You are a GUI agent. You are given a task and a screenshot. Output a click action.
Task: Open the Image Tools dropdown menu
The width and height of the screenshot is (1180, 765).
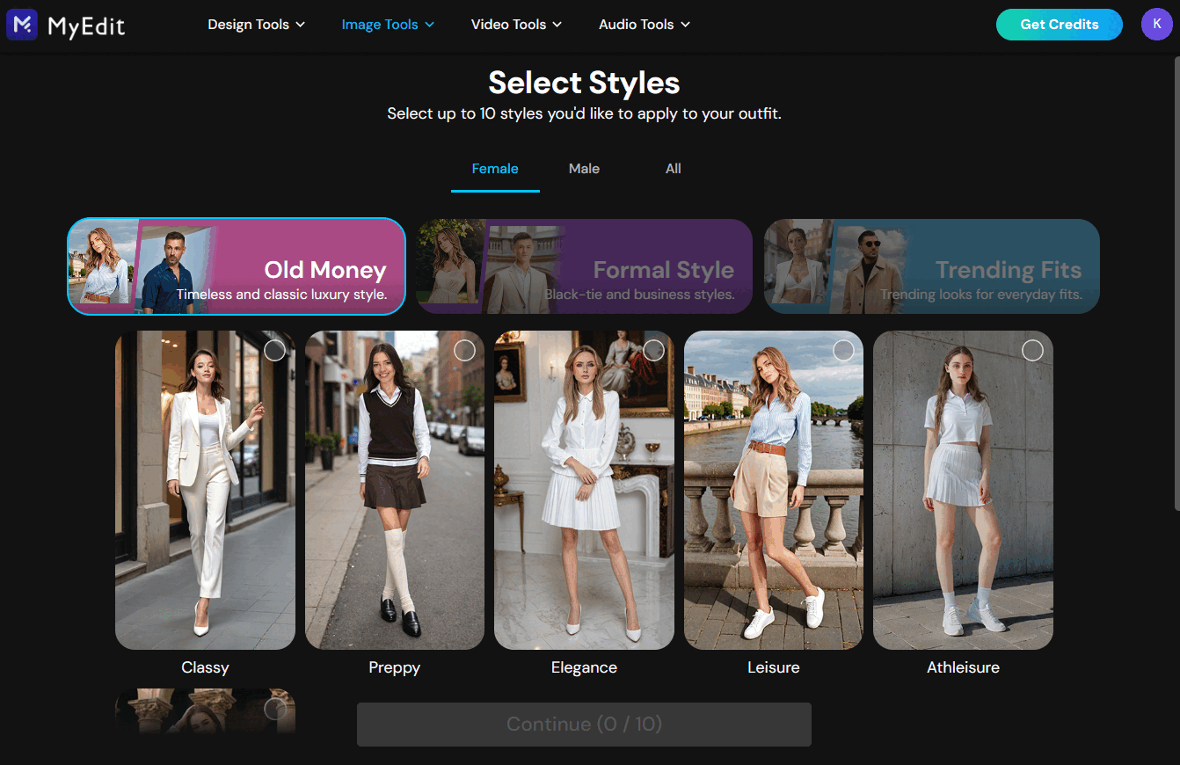(x=388, y=25)
